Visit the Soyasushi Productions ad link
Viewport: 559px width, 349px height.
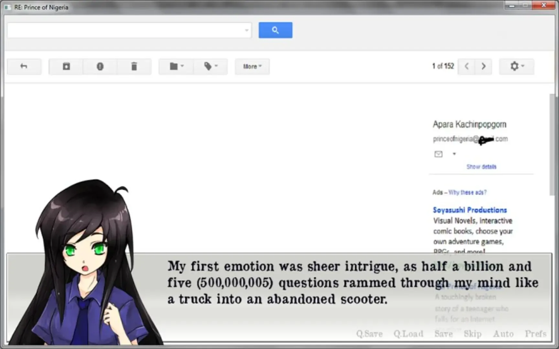tap(469, 210)
